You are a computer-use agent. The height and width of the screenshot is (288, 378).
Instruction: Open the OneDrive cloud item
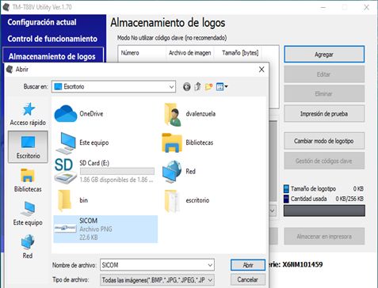point(79,114)
